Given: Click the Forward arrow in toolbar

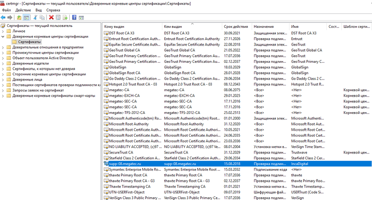Looking at the screenshot, I should click(10, 17).
